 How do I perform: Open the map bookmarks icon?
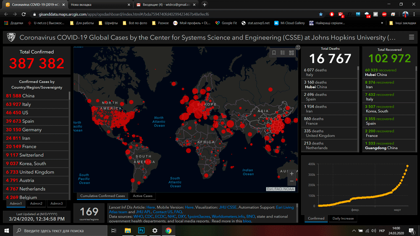[274, 53]
